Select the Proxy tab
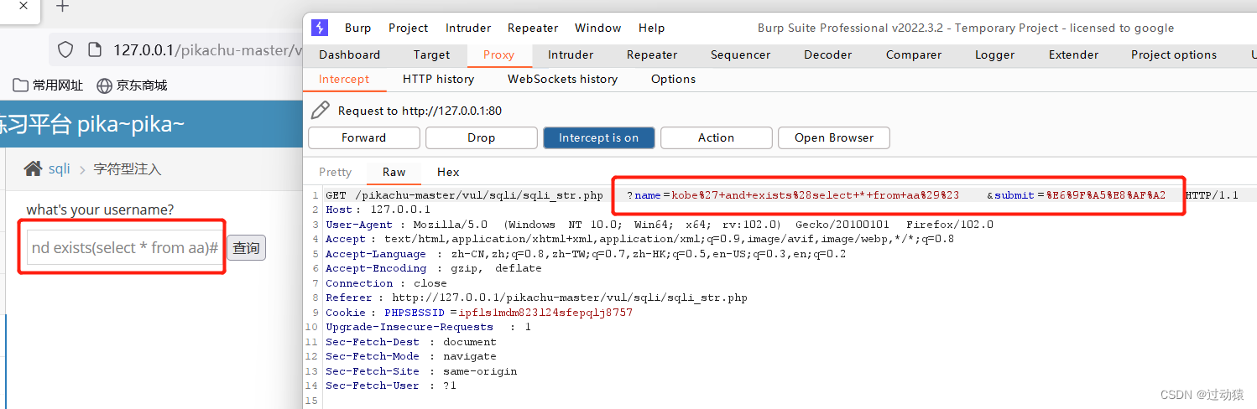 [498, 54]
